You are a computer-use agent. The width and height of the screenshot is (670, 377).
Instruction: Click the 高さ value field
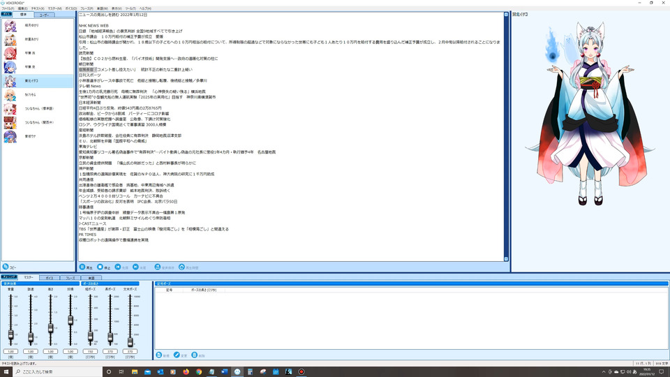pos(50,351)
